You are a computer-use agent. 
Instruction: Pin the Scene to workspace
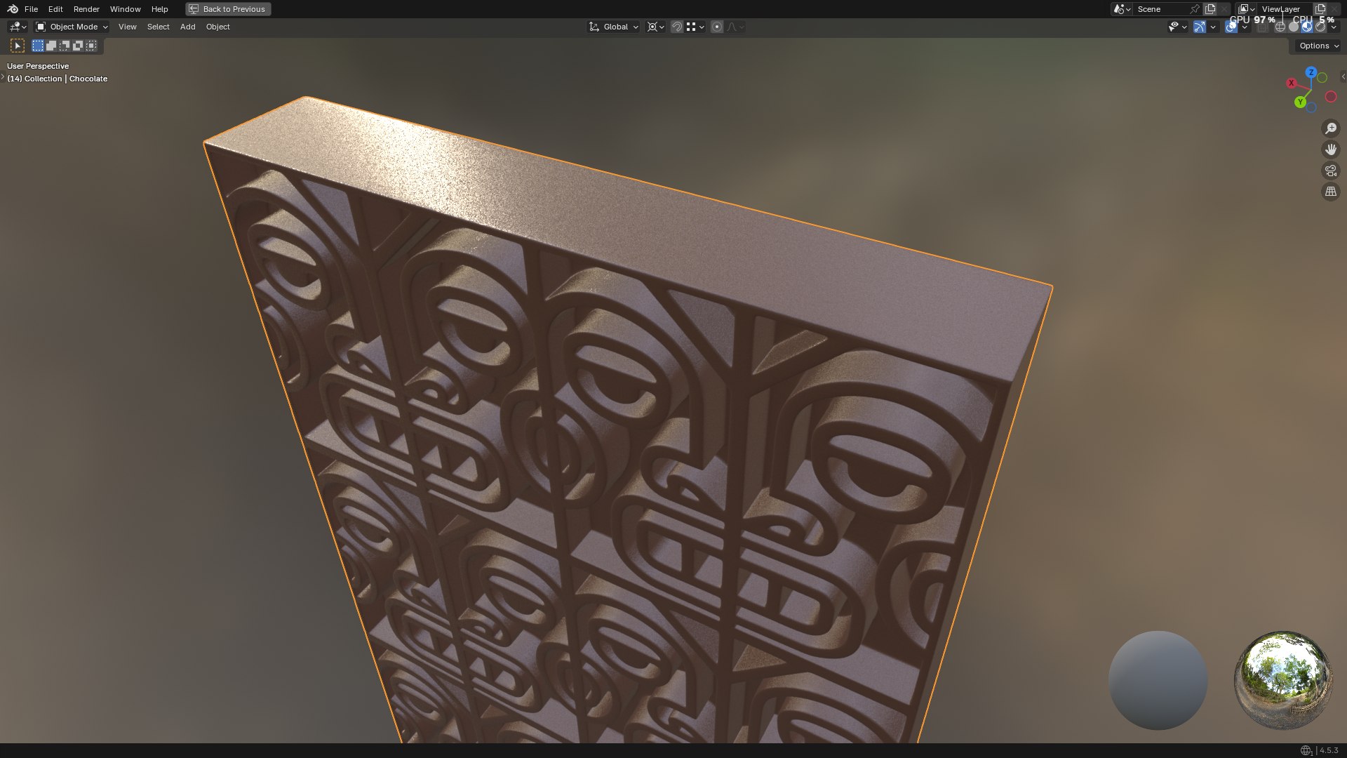(1195, 9)
